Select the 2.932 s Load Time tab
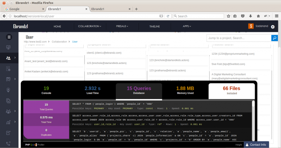Screen dimensions: 281x148 93,91
